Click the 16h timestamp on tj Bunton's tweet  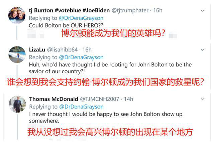click(x=157, y=10)
